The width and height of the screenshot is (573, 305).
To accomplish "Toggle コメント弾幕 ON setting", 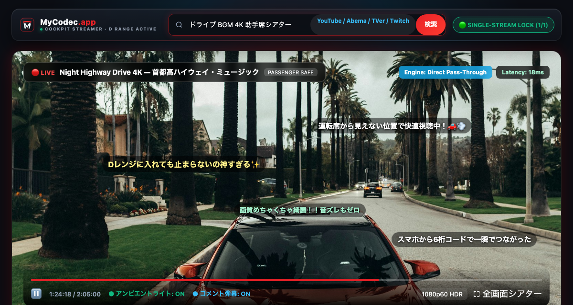I will (x=221, y=294).
